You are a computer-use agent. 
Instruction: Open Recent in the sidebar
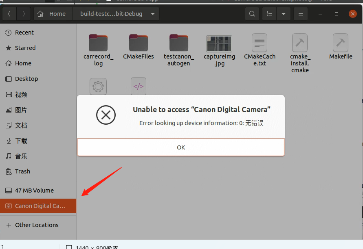(38, 32)
